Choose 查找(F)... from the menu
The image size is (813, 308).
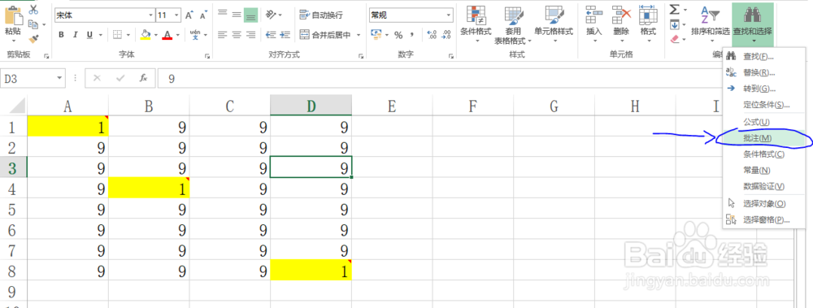click(x=763, y=57)
